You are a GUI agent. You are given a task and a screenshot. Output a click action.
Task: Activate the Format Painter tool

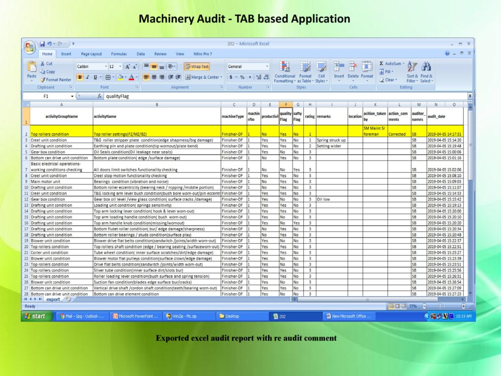(x=56, y=80)
